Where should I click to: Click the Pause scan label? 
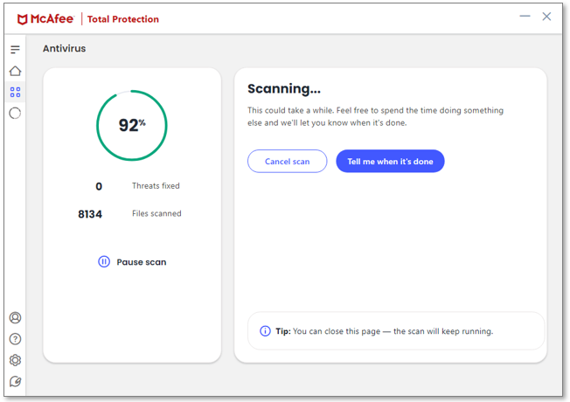pos(142,262)
